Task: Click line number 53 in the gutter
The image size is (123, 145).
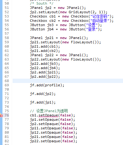Action: click(x=7, y=16)
